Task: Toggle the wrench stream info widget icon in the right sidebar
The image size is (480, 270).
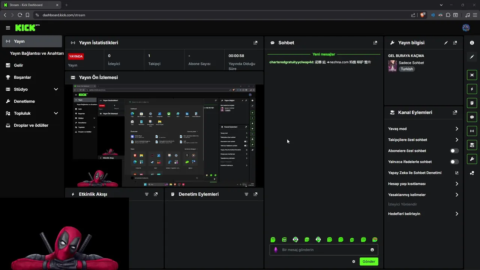Action: 472,159
